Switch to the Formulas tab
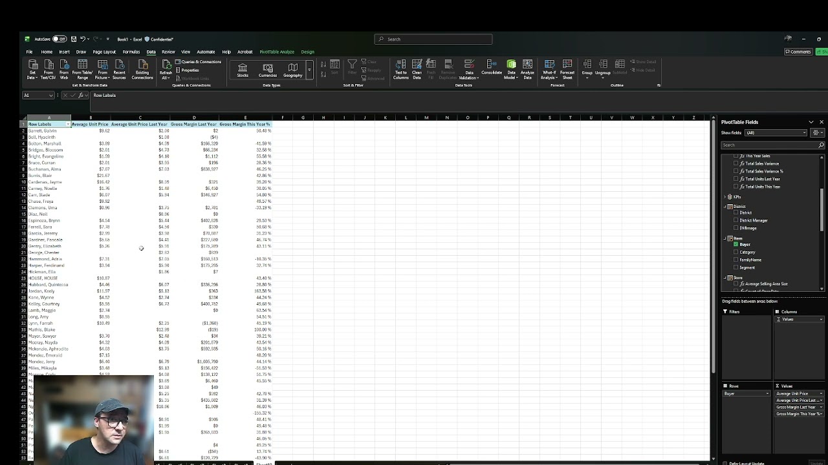Image resolution: width=828 pixels, height=465 pixels. point(131,52)
